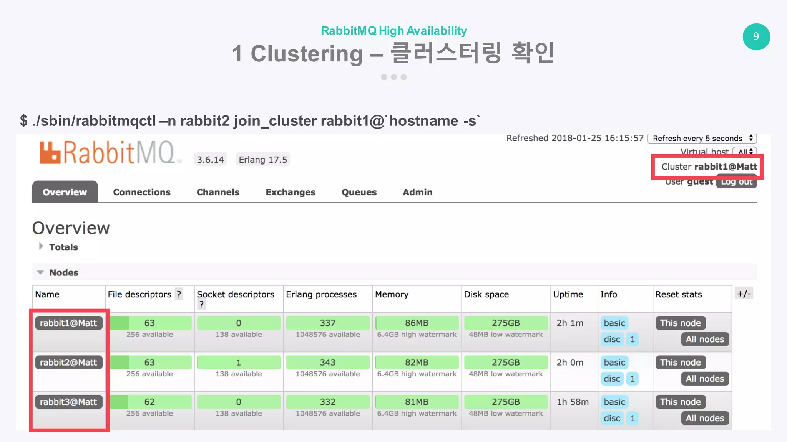Click the Overview page heading
The width and height of the screenshot is (787, 442).
71,228
